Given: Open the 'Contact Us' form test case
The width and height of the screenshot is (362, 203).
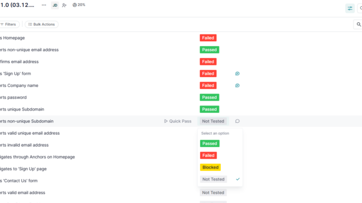Looking at the screenshot, I should pos(19,181).
